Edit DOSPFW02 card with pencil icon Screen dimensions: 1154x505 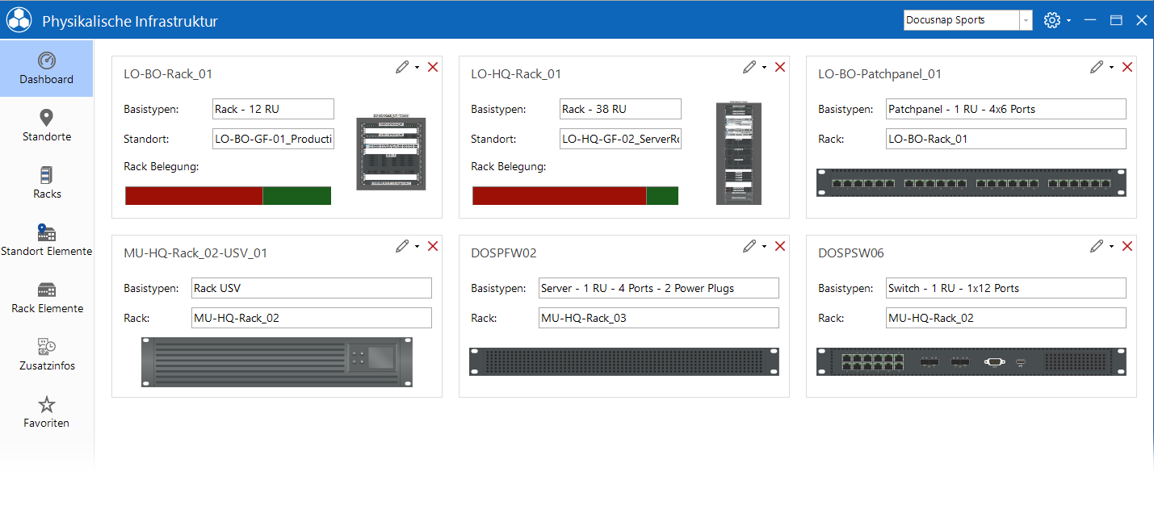pyautogui.click(x=749, y=246)
